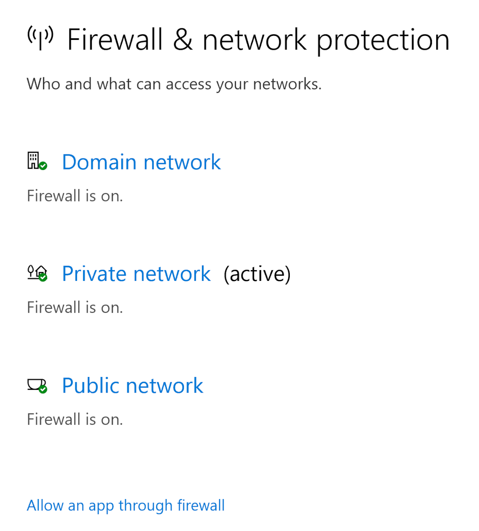Viewport: 479px width, 531px height.
Task: Open Allow an app through firewall
Action: click(x=126, y=505)
